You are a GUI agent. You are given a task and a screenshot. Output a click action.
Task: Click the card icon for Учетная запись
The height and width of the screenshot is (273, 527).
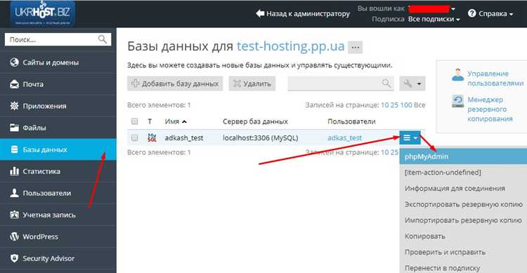(14, 215)
